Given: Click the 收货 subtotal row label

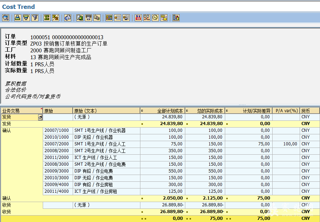Looking at the screenshot, I should 6,212.
